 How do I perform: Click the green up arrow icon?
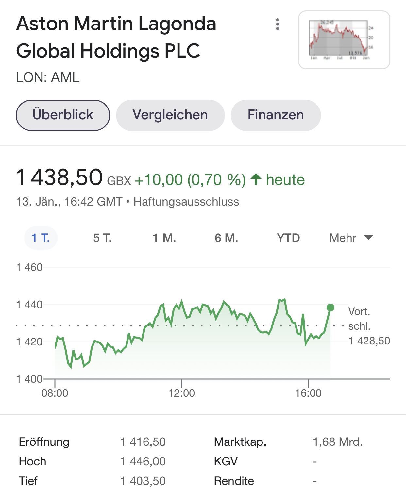pos(256,179)
